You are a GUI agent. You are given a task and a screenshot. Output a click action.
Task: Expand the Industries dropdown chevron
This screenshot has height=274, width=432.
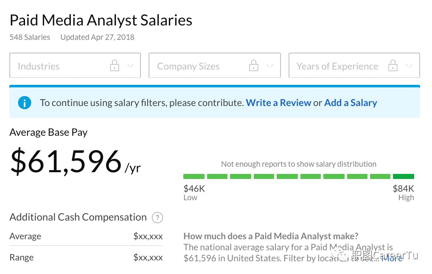coord(130,66)
